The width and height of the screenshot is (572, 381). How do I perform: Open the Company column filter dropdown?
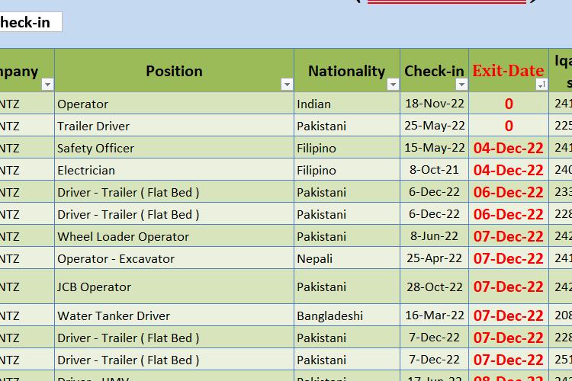pos(47,85)
